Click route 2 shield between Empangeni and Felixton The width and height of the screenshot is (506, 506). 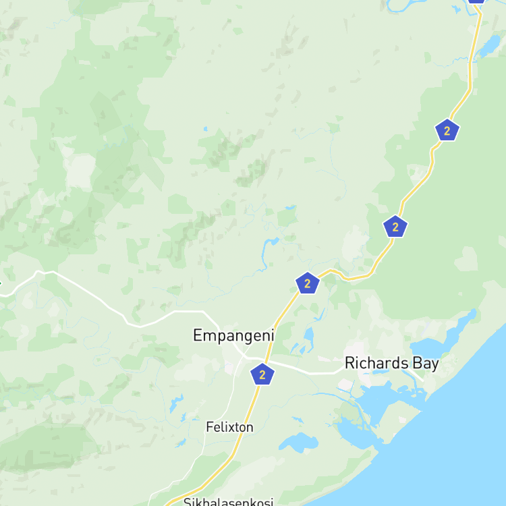click(262, 374)
